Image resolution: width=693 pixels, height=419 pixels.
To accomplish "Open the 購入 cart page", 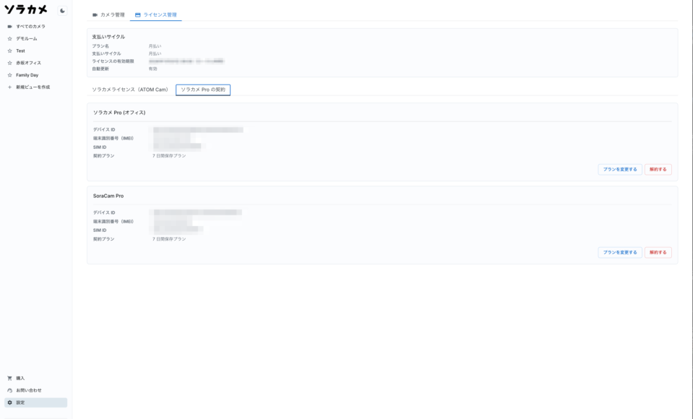I will [36, 379].
